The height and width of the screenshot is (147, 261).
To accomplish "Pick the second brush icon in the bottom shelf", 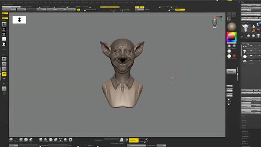I will pyautogui.click(x=16, y=140).
